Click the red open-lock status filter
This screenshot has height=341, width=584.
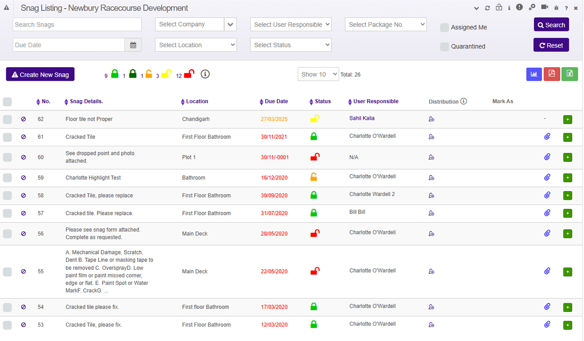(x=189, y=74)
